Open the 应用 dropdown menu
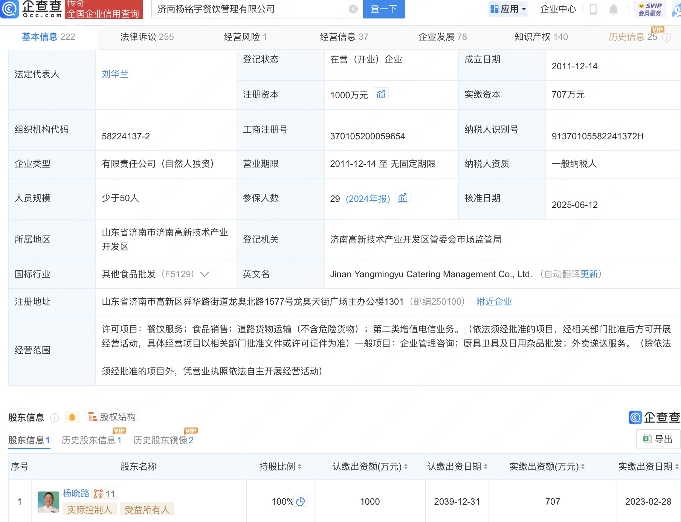Screen dimensions: 681x522 coord(508,9)
